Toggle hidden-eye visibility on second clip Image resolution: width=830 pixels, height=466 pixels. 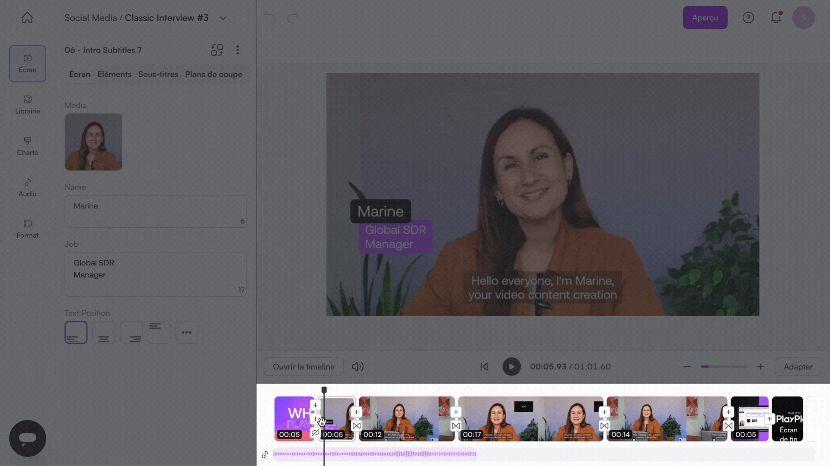click(315, 432)
